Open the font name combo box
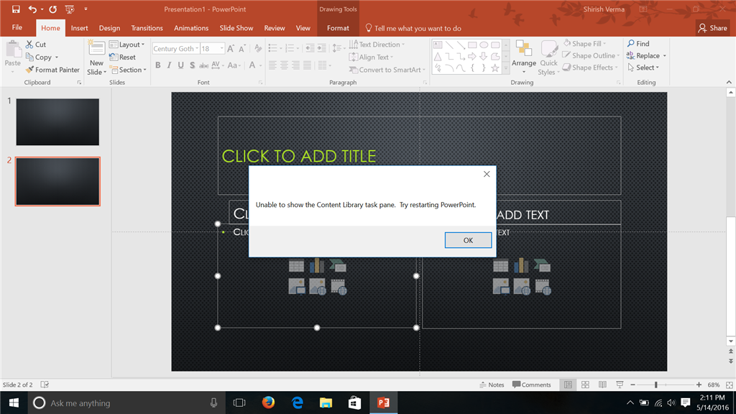 click(176, 48)
